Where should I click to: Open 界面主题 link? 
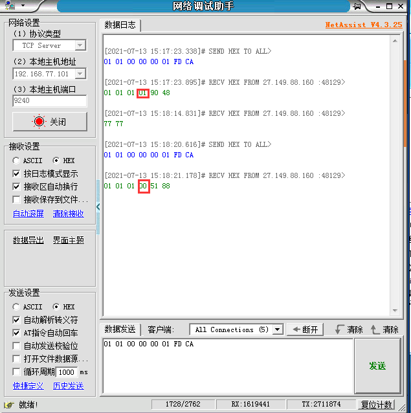coord(69,240)
